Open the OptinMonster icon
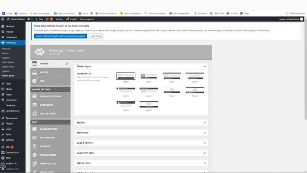Image resolution: width=307 pixels, height=173 pixels. (3, 111)
